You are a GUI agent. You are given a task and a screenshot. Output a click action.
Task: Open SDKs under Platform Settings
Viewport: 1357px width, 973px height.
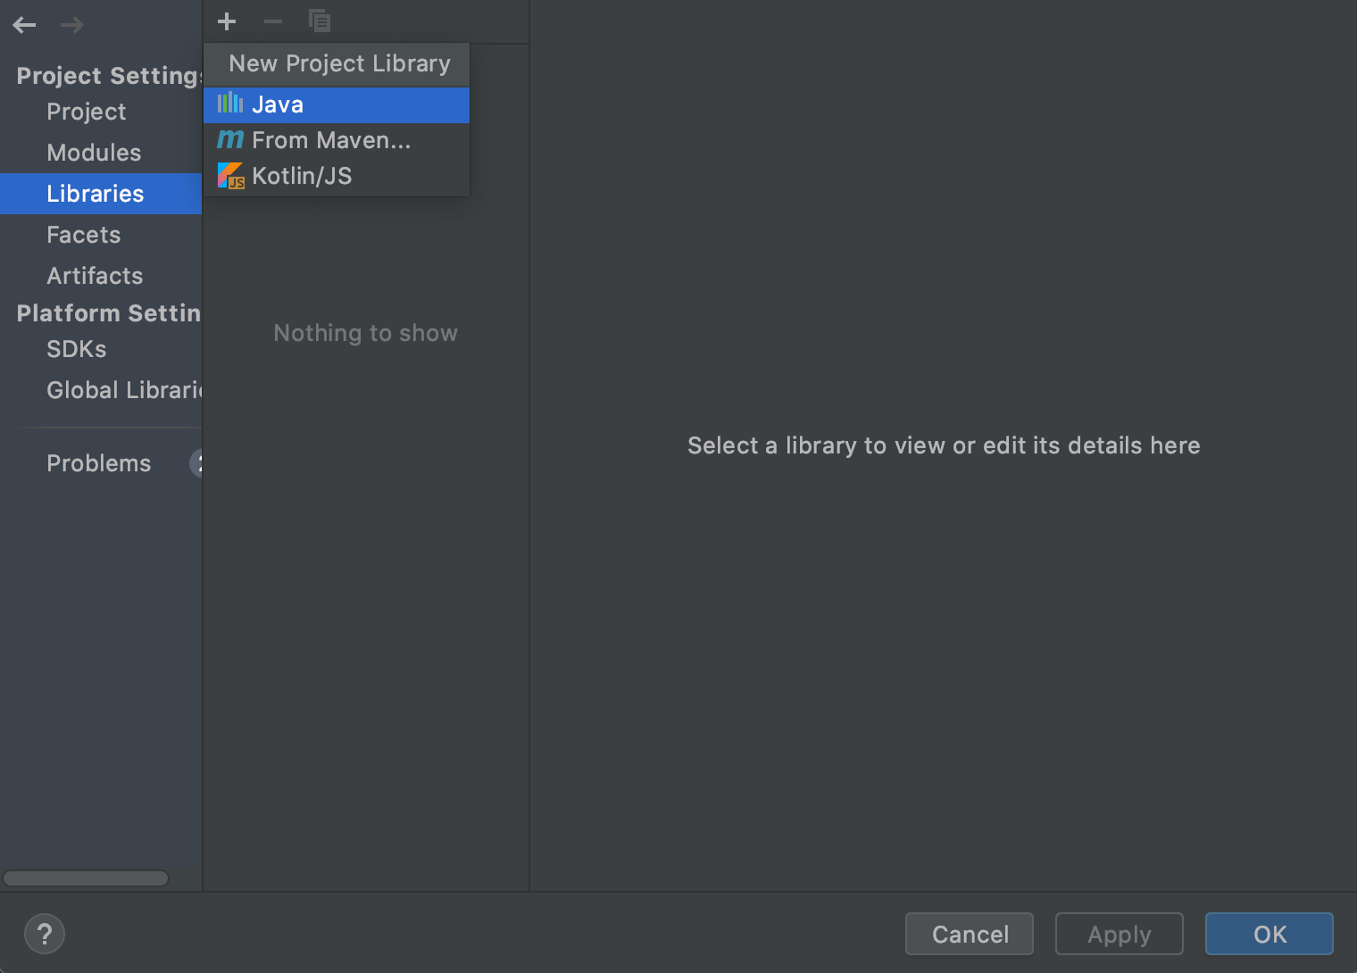pos(76,348)
